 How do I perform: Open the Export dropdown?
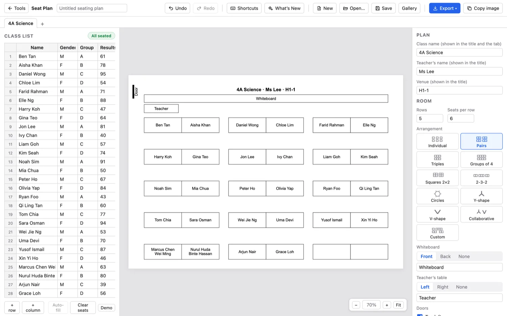point(444,8)
